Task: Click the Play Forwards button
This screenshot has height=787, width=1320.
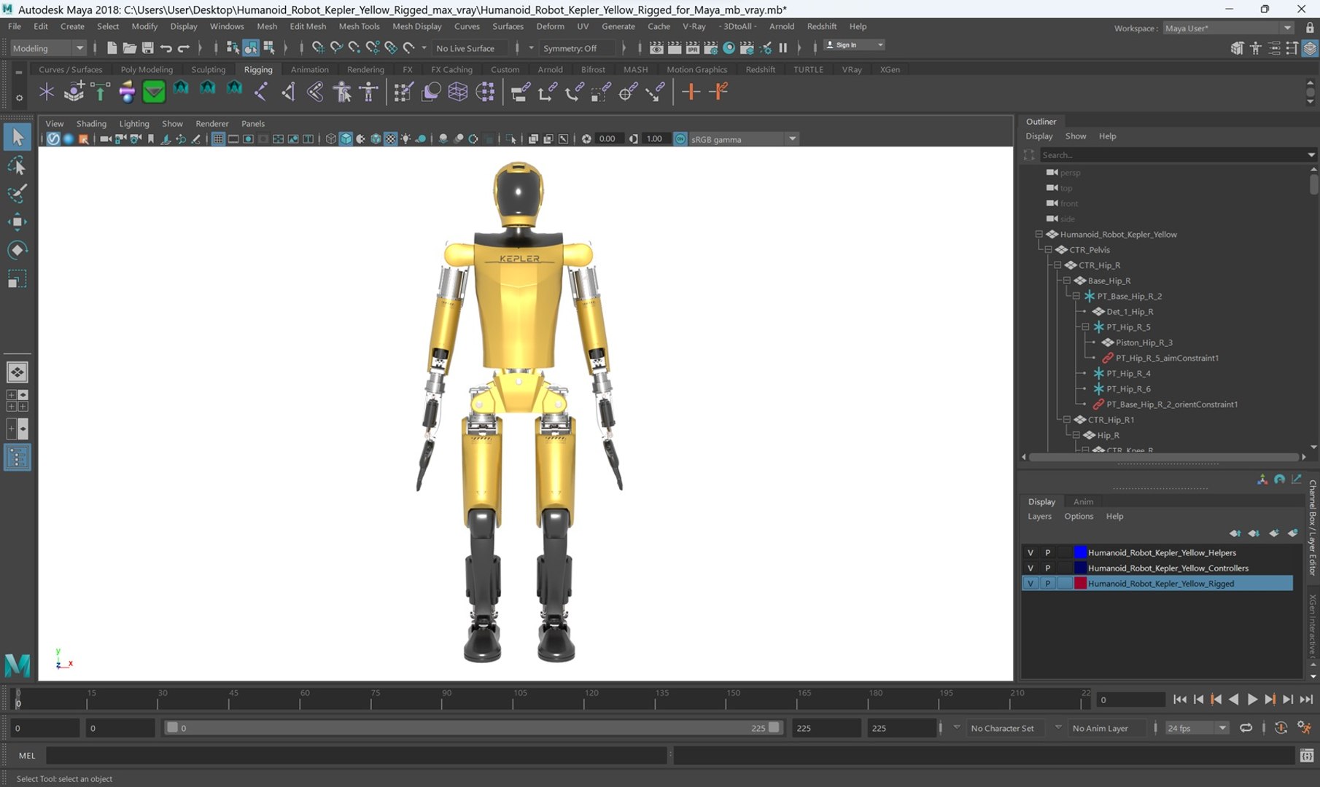Action: coord(1252,700)
